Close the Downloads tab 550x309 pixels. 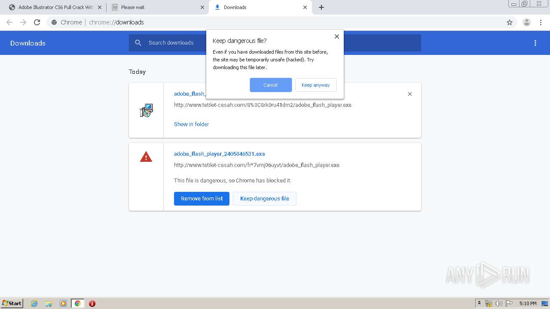[305, 7]
